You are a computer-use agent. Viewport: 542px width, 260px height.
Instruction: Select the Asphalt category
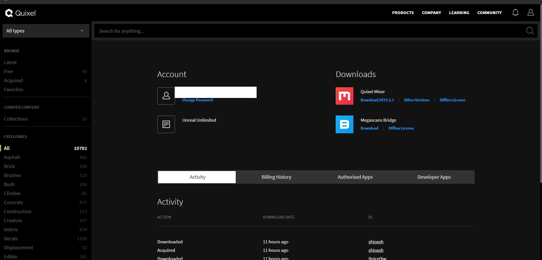point(45,157)
